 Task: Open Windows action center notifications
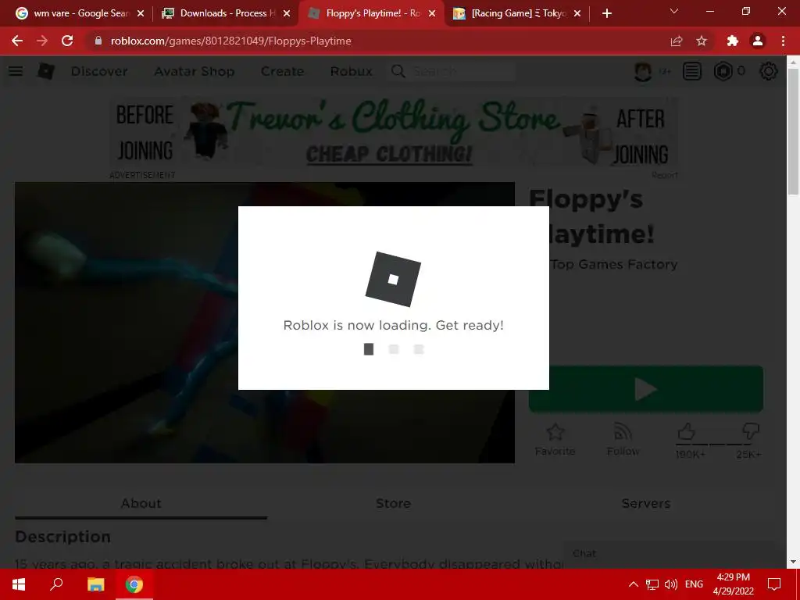(774, 584)
